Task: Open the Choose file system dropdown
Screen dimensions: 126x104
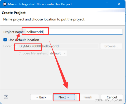Action: (x=58, y=53)
